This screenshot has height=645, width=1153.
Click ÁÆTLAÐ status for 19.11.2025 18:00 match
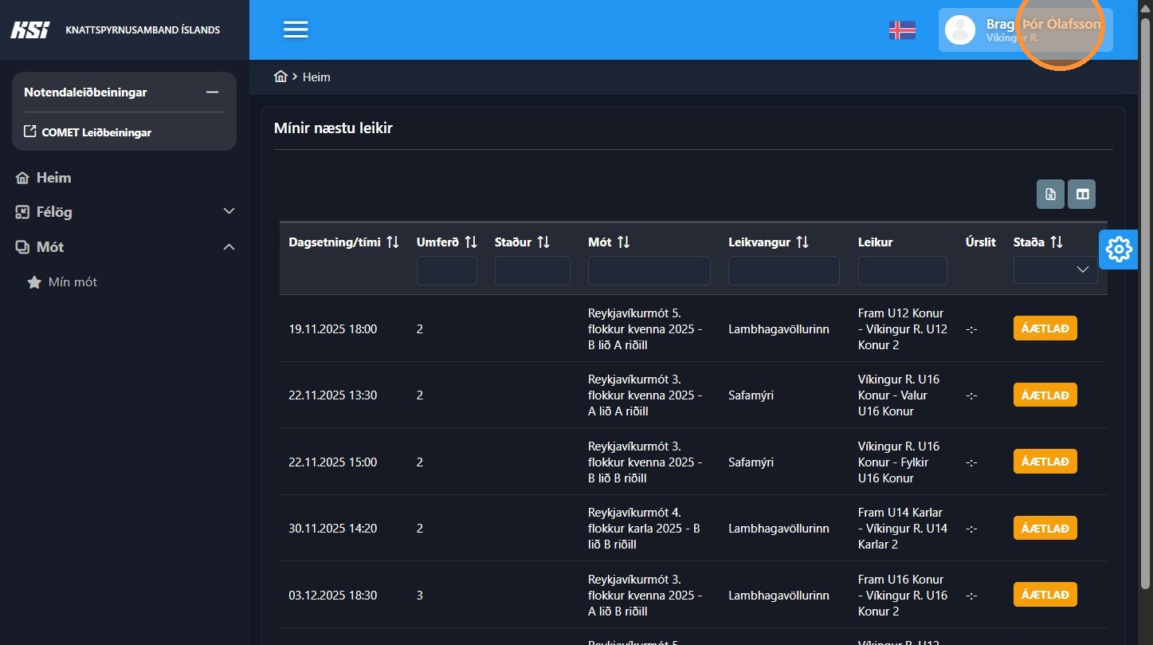click(x=1045, y=328)
